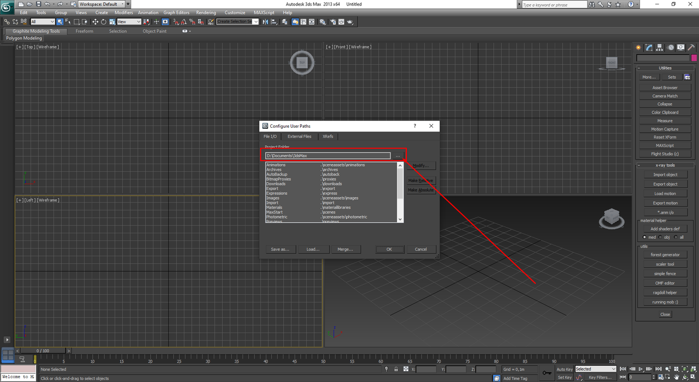Activate the Select and Move tool

coord(95,22)
